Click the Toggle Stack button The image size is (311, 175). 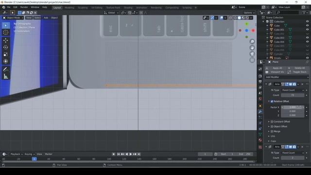point(298,72)
